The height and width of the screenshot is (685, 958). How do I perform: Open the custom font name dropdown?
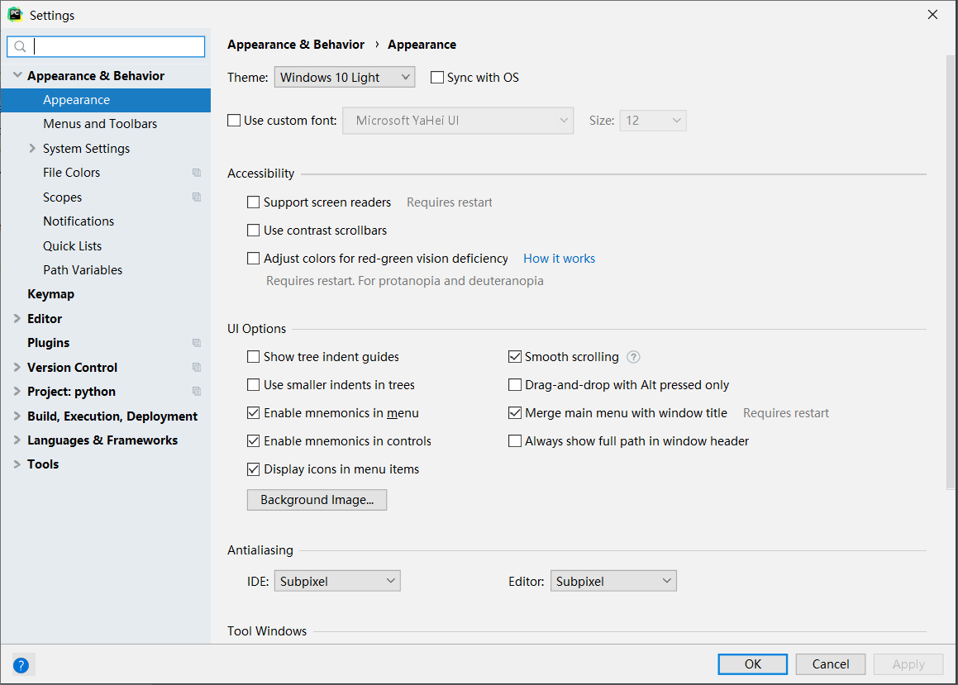[x=458, y=121]
